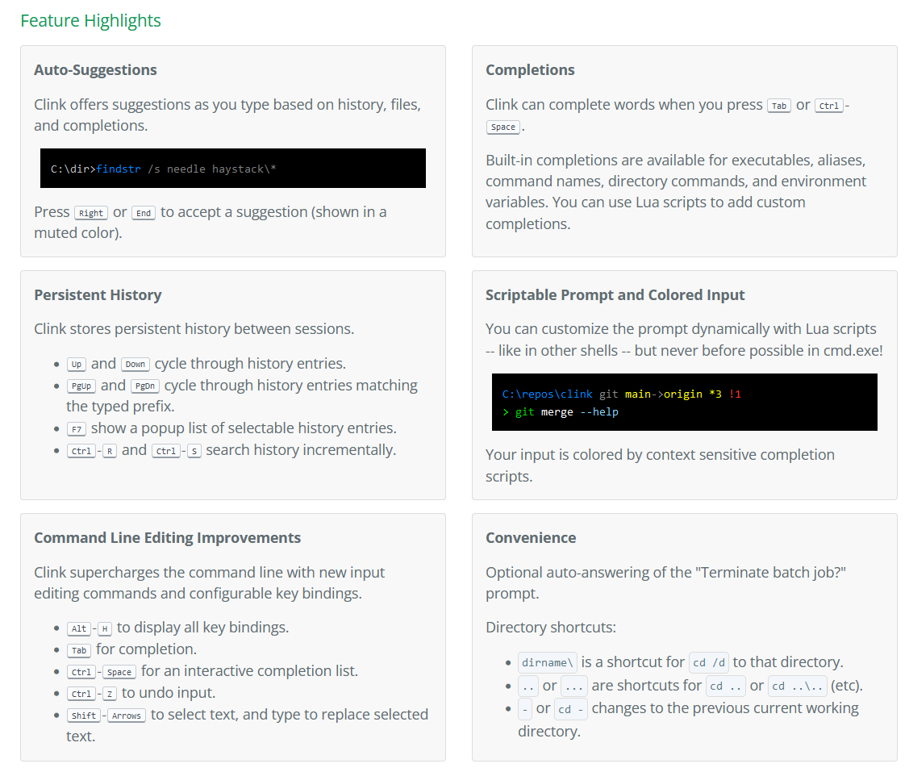Select the Completions card heading
The width and height of the screenshot is (909, 772).
530,70
